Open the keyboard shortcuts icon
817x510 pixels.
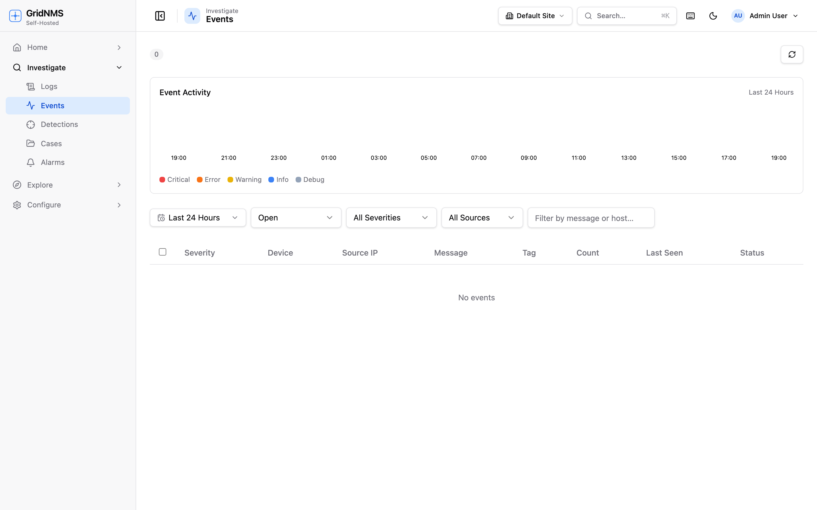(690, 16)
